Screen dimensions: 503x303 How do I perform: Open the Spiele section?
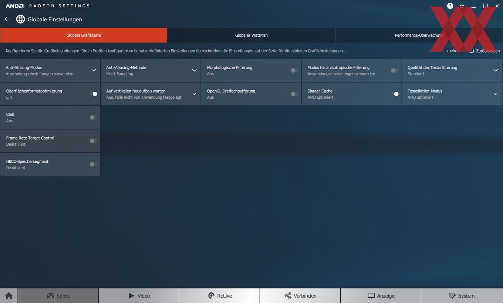coord(58,296)
